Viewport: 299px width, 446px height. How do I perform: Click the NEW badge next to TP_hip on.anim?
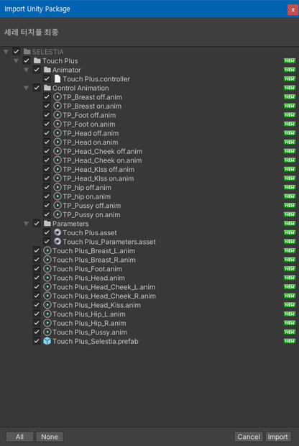click(290, 196)
